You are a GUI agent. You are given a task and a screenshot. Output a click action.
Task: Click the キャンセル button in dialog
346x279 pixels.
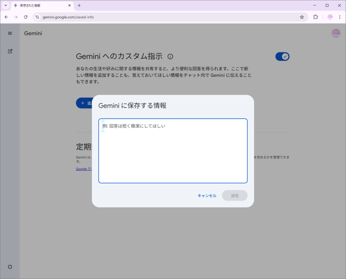pyautogui.click(x=207, y=196)
